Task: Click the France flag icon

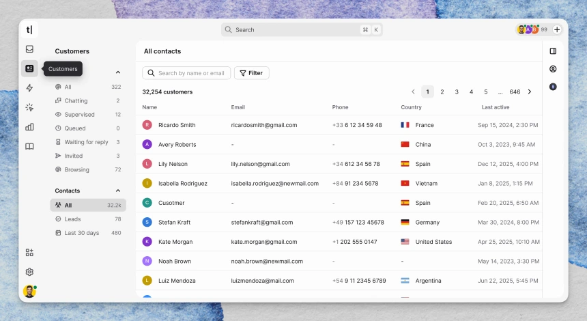Action: point(405,125)
